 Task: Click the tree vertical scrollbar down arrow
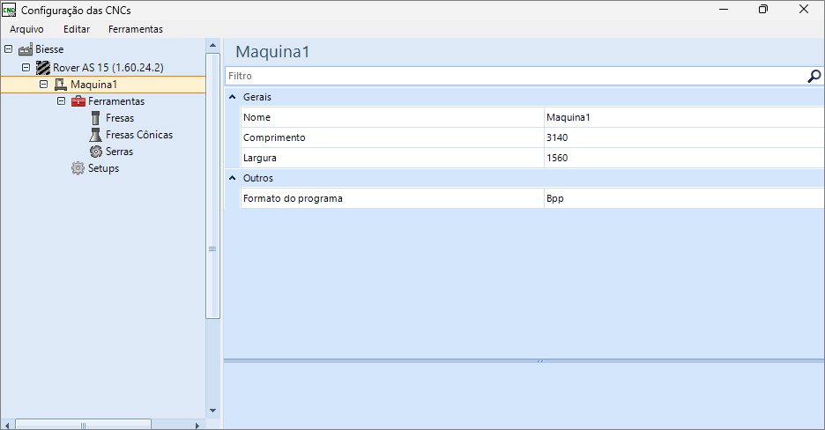[x=212, y=411]
